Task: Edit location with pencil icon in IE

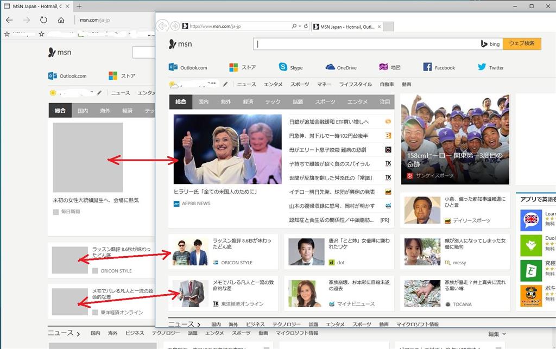Action: click(x=225, y=84)
